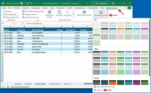The height and width of the screenshot is (93, 151).
Task: Toggle the Automatisches Speichern switch
Action: pyautogui.click(x=23, y=3)
